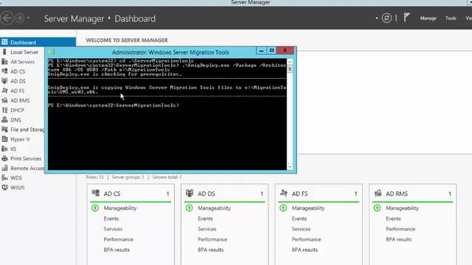Click the AD DS Manageability status icon

click(189, 208)
